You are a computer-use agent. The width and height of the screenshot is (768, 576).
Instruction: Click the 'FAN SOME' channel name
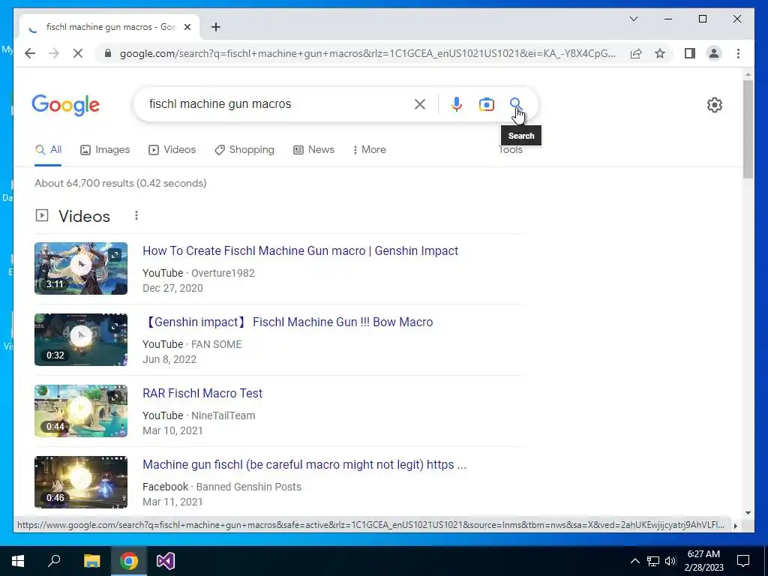coord(216,344)
